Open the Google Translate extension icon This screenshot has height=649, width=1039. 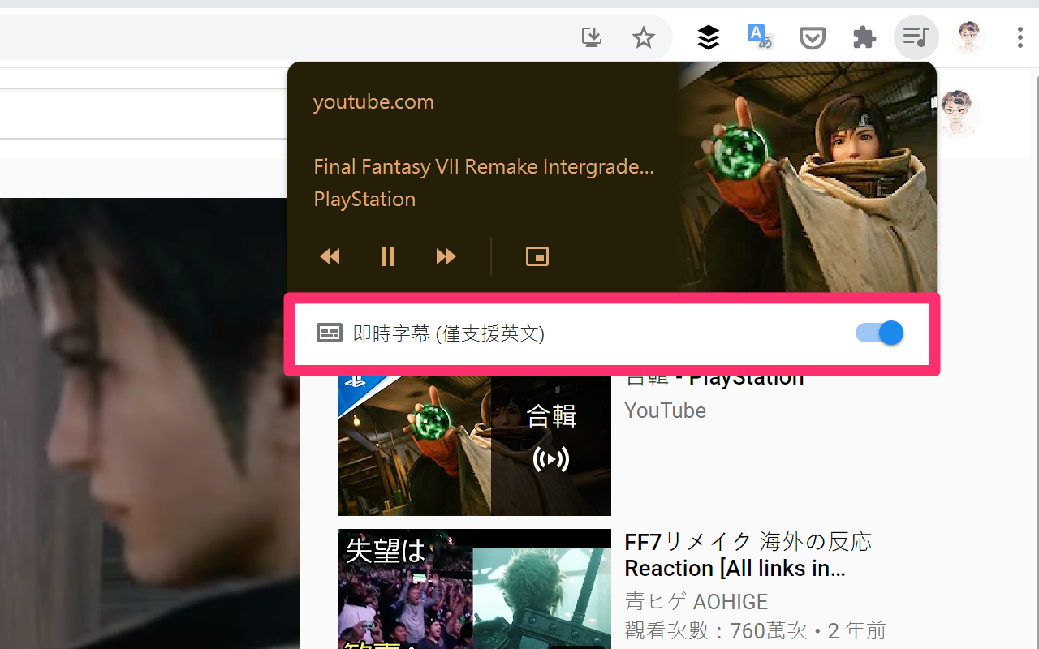[760, 37]
